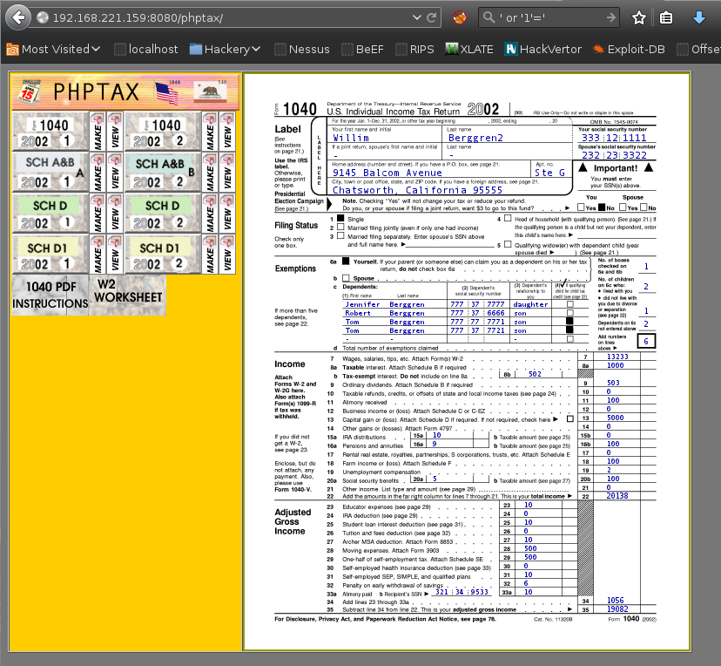The image size is (721, 666).
Task: Open VIEW icon for taxpayer 2 SCH D form
Action: [226, 212]
